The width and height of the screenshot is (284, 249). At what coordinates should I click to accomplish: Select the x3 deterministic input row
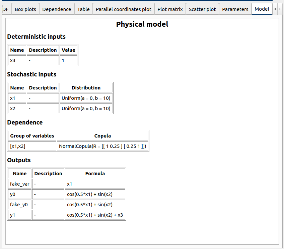pos(17,60)
